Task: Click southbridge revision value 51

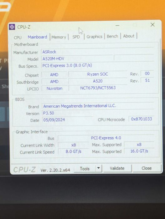Action: (147, 80)
